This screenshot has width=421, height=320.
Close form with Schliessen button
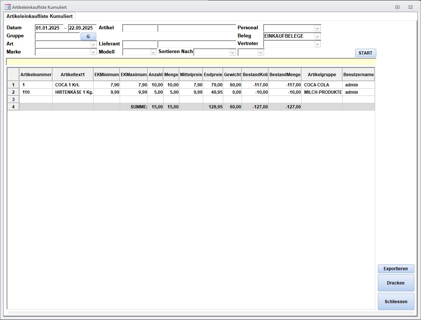[x=396, y=302]
